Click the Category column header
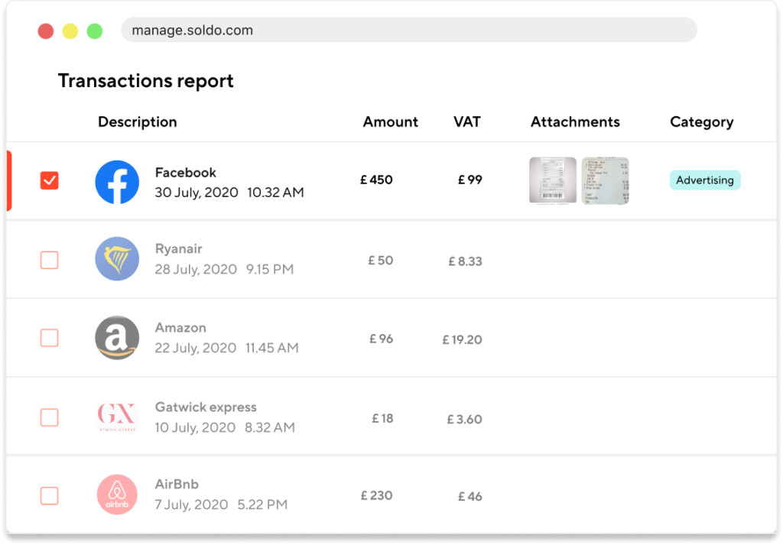Viewport: 783px width, 545px height. click(702, 122)
